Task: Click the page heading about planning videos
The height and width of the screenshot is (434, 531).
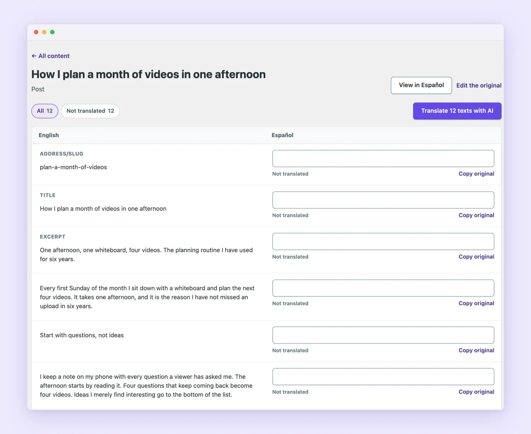Action: click(x=148, y=74)
